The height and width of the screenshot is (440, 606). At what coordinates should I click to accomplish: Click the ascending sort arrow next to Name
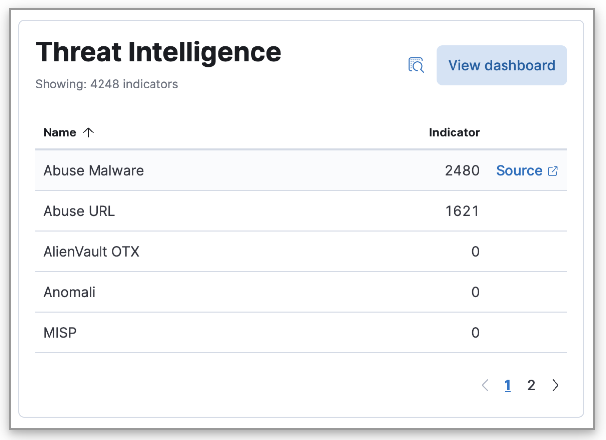point(89,132)
